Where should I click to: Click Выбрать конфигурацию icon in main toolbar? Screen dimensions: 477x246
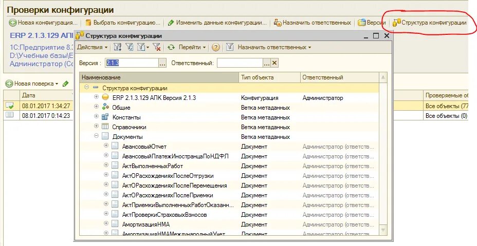[88, 23]
